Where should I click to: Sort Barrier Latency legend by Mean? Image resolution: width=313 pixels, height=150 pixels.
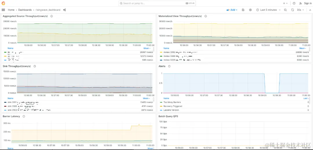point(150,148)
